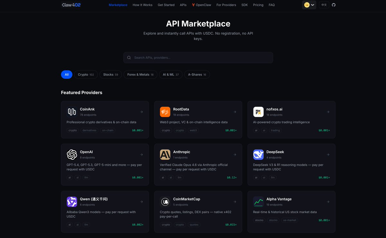Click the Alpha Vantage chart logo

(258, 202)
